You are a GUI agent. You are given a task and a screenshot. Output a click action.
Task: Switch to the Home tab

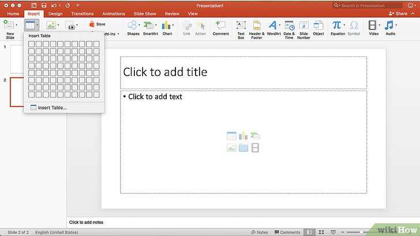click(x=13, y=14)
